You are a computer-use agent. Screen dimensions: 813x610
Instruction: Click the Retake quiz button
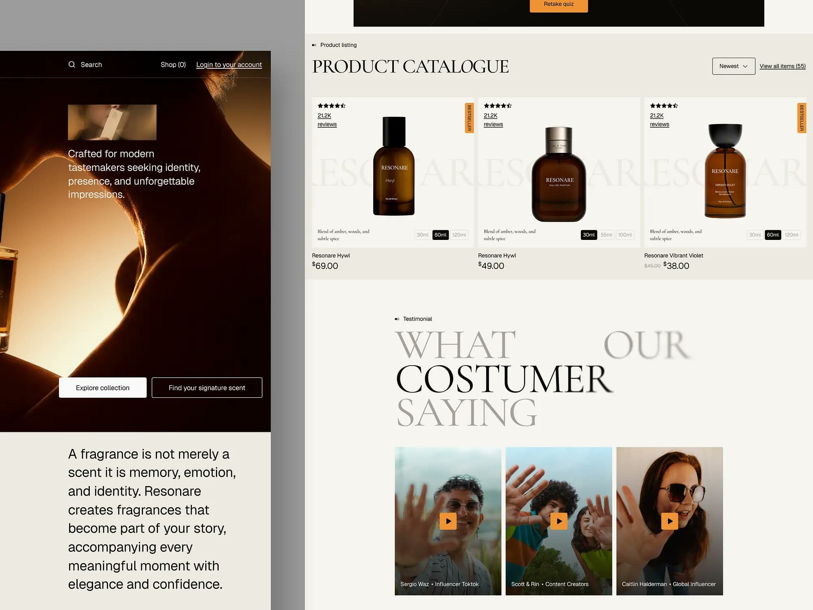559,5
